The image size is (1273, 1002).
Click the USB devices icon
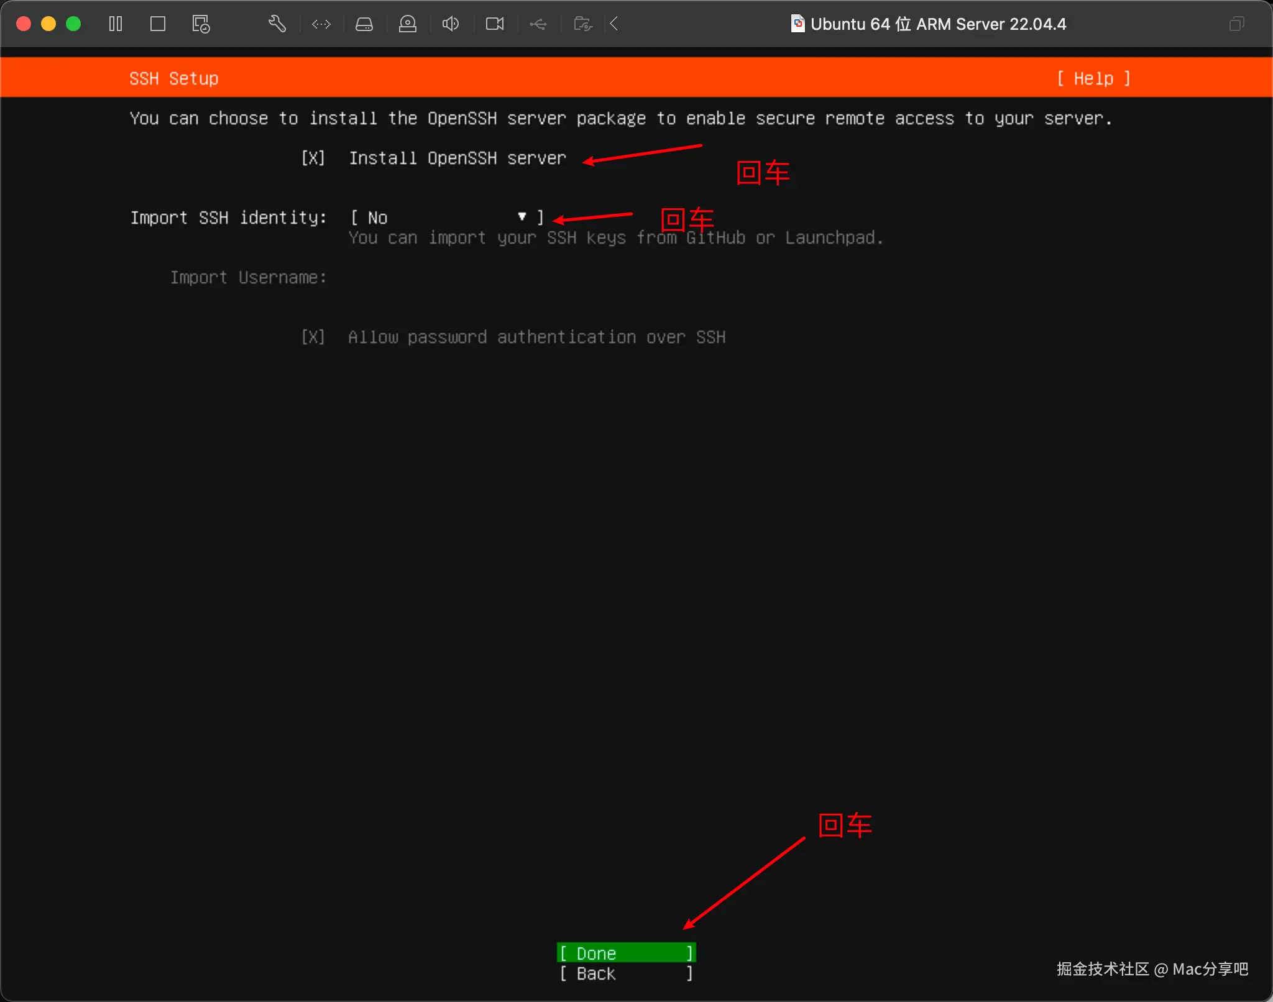pyautogui.click(x=538, y=24)
